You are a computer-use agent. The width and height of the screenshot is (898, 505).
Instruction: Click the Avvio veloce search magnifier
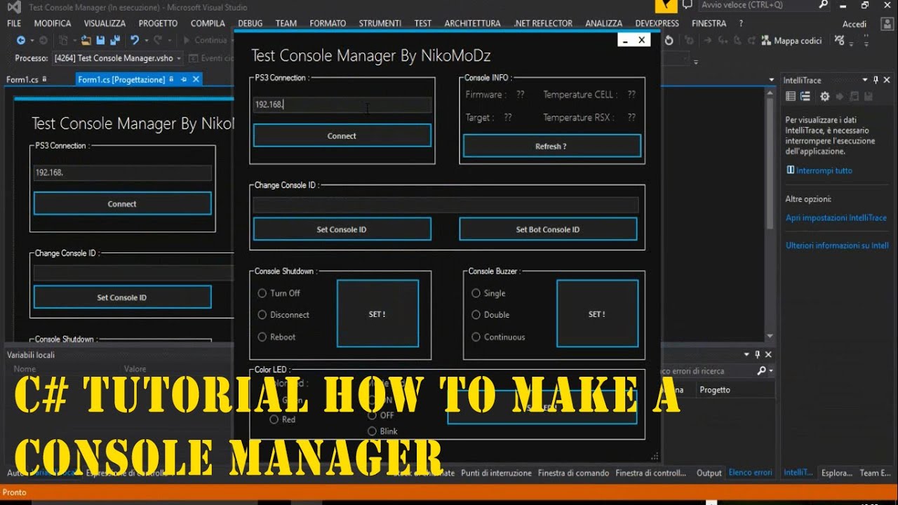(824, 5)
